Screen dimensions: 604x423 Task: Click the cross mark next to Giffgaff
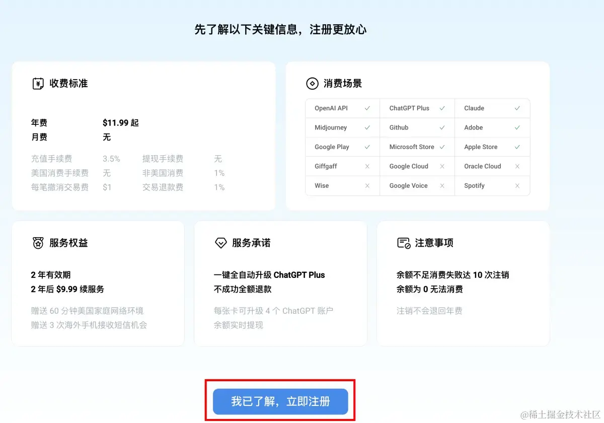367,166
